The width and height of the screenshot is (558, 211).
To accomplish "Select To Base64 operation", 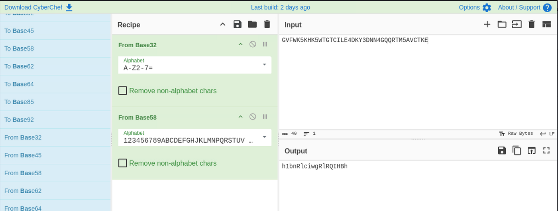I will point(55,84).
